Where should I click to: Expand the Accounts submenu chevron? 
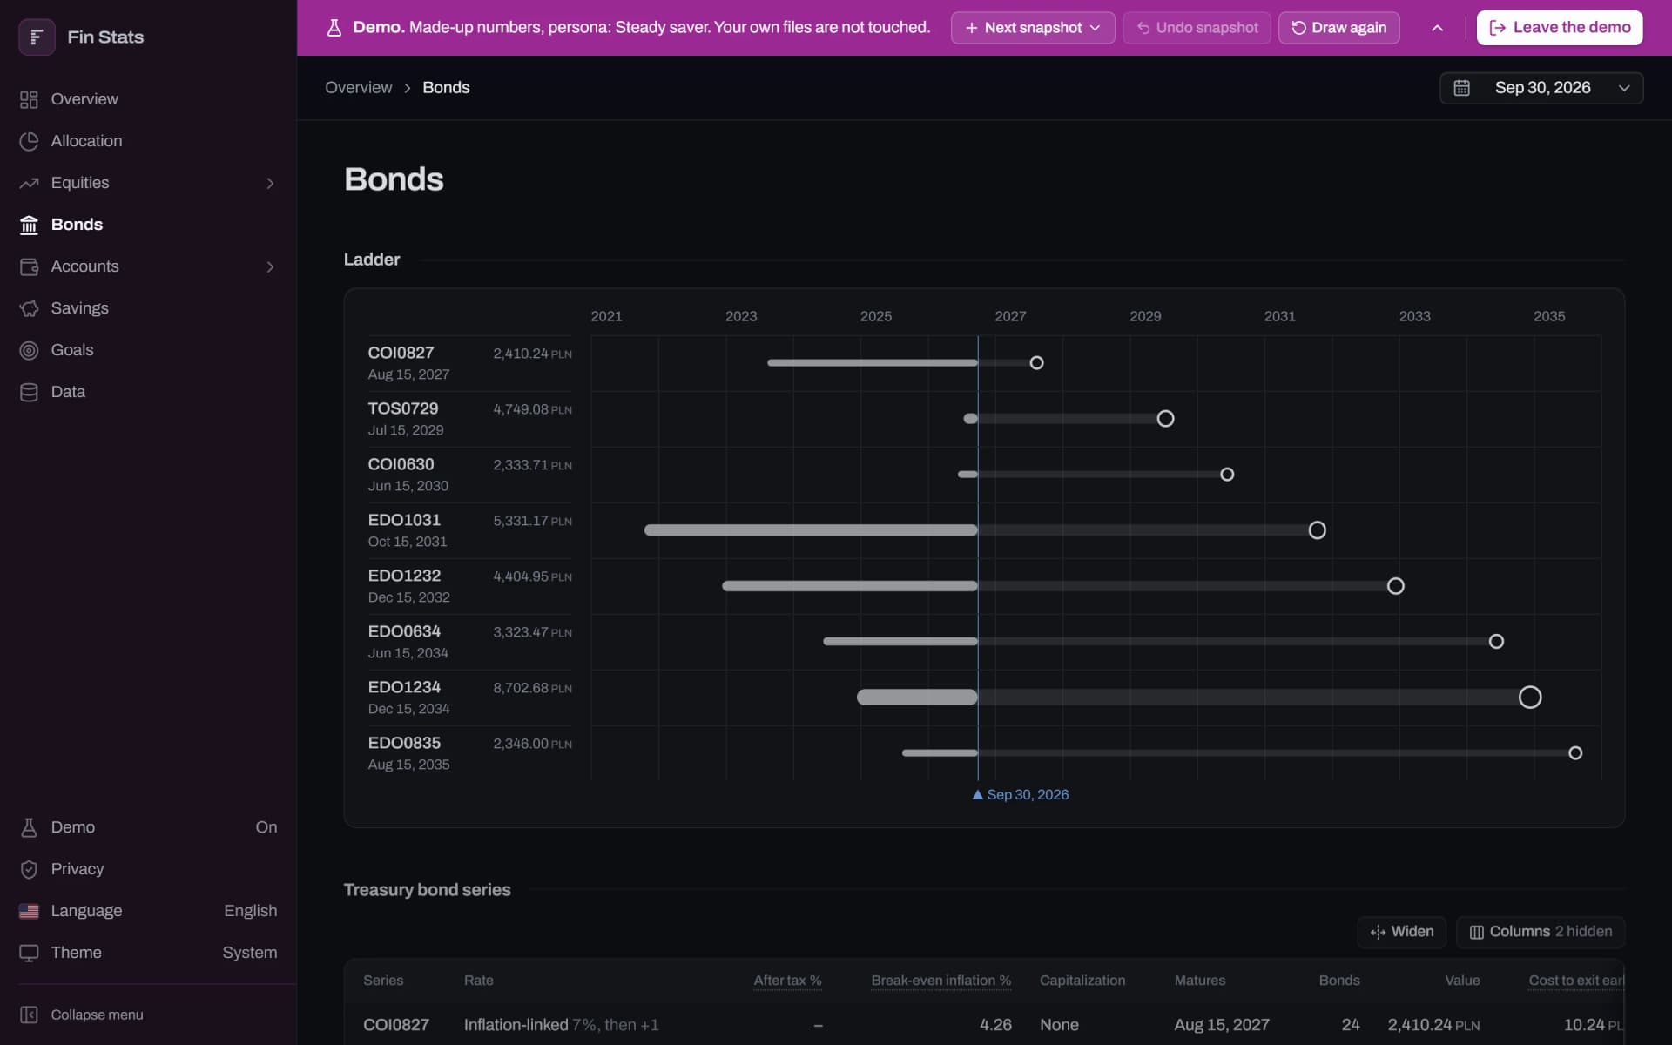[x=270, y=266]
